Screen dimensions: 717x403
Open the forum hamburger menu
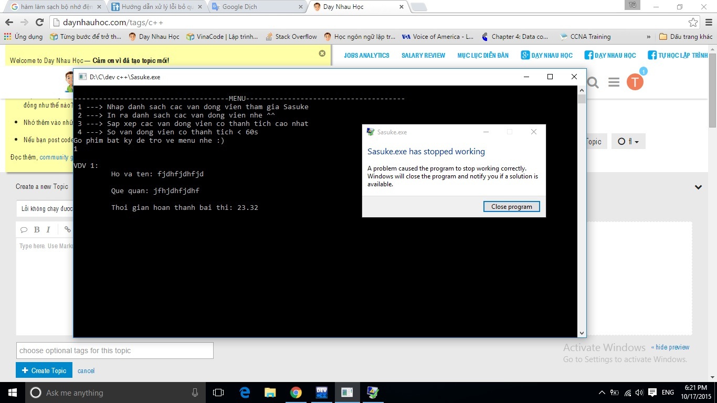point(614,82)
